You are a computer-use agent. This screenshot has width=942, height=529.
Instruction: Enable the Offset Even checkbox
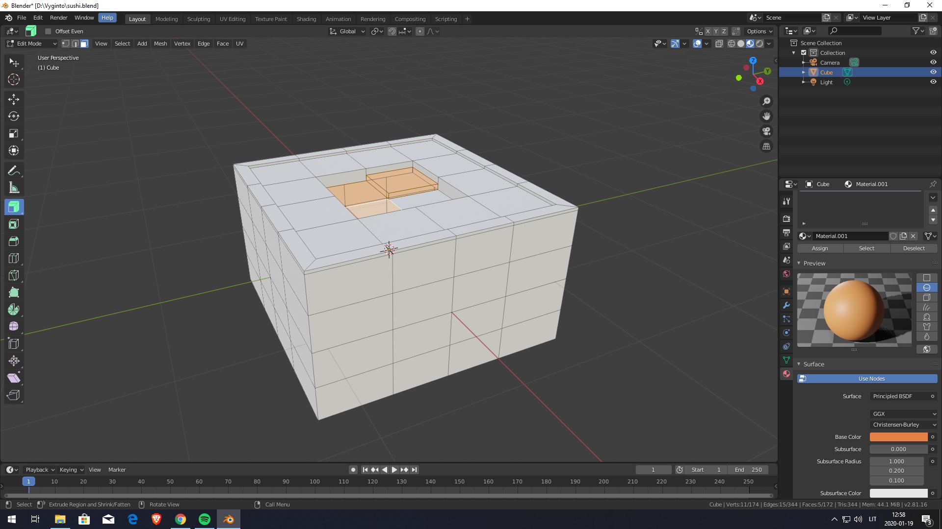(48, 31)
